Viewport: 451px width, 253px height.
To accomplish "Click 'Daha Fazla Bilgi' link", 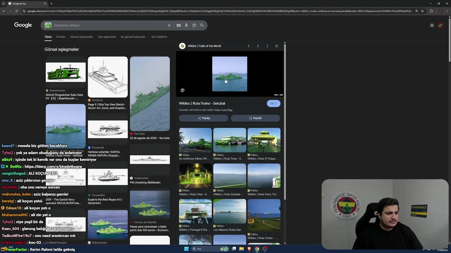I will pyautogui.click(x=223, y=110).
